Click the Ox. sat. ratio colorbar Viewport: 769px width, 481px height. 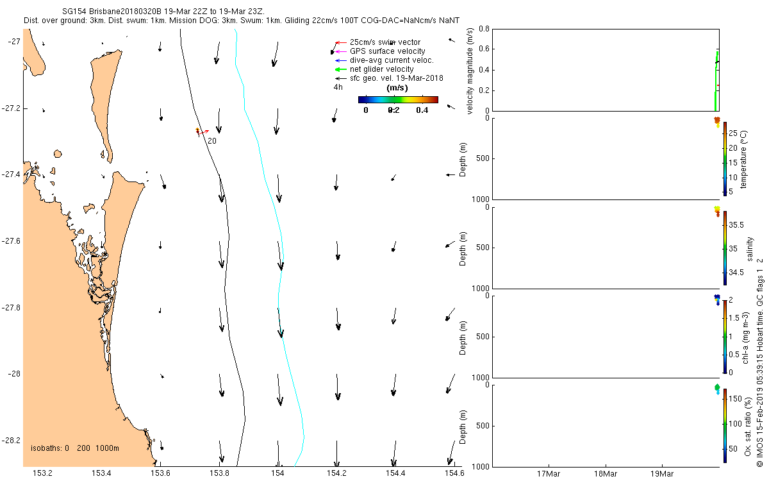pyautogui.click(x=725, y=425)
